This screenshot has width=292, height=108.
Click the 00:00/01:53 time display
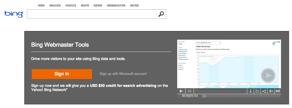[190, 96]
